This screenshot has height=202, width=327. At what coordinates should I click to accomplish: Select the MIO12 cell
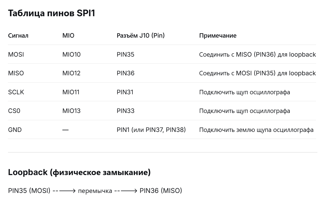coord(71,73)
